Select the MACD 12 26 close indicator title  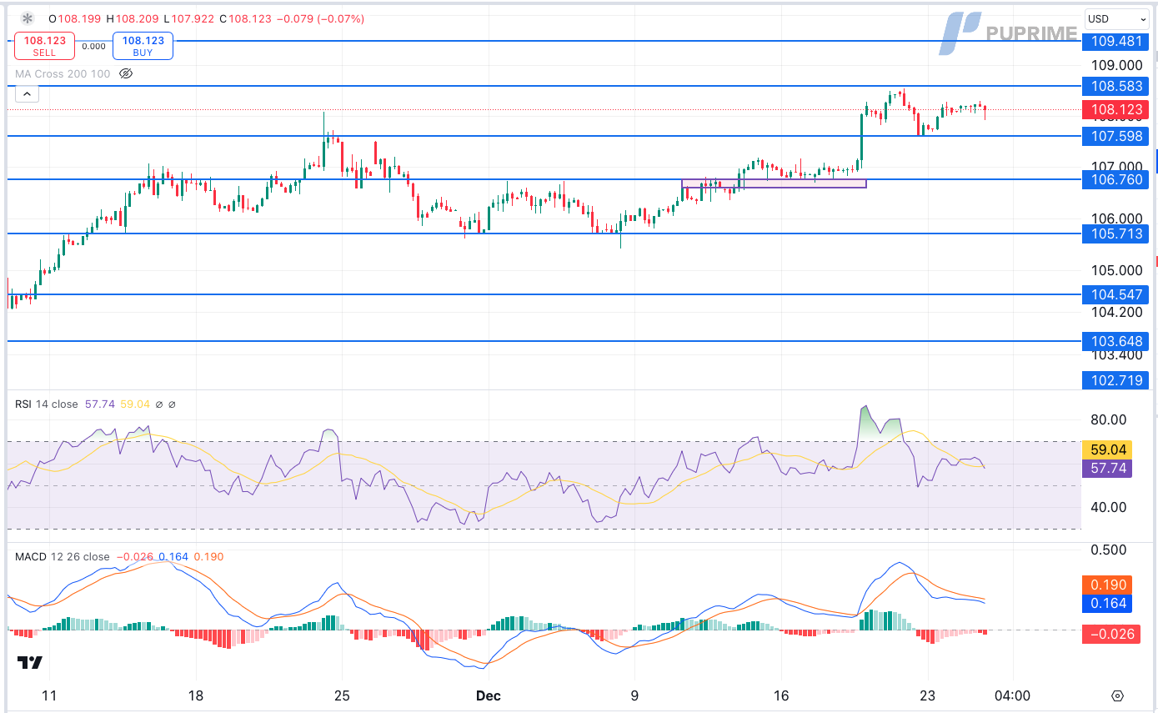(62, 556)
